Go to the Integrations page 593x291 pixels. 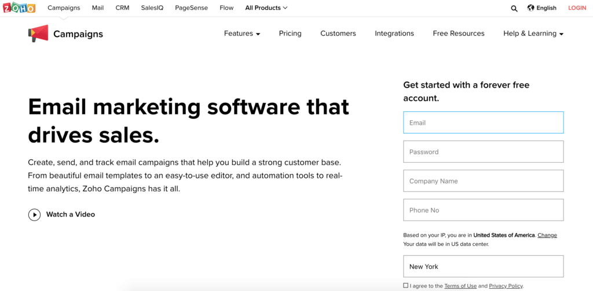pyautogui.click(x=394, y=33)
